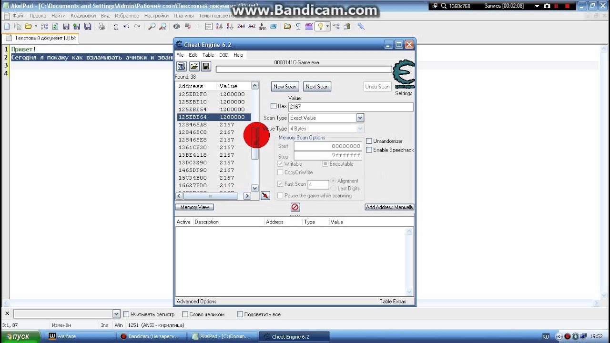610x343 pixels.
Task: Click the Memory View button
Action: [x=194, y=207]
